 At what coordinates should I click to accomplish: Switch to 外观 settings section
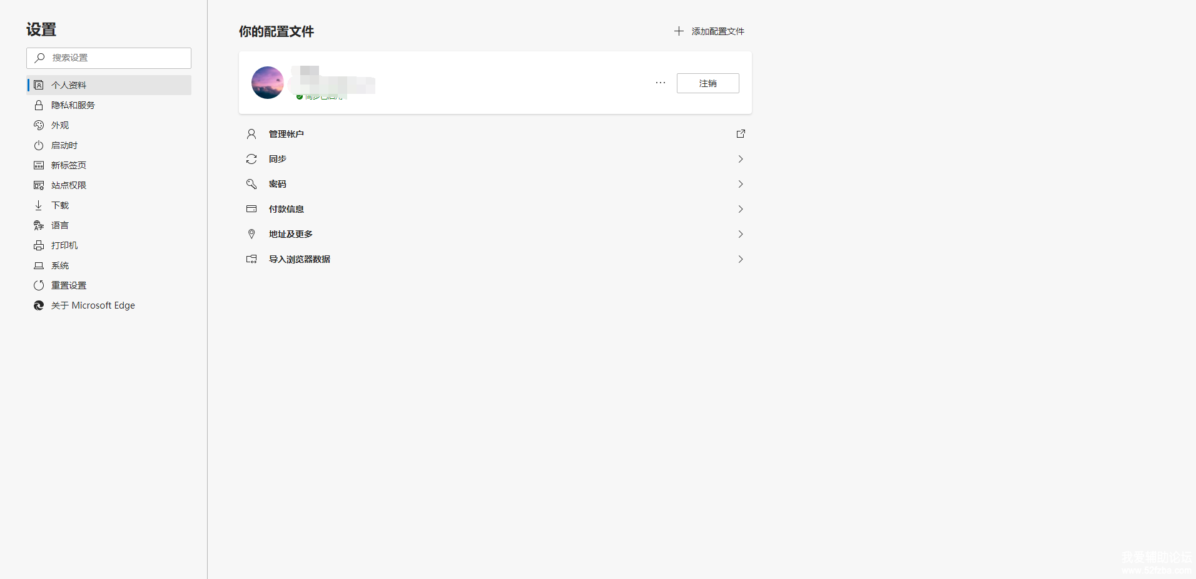click(60, 125)
